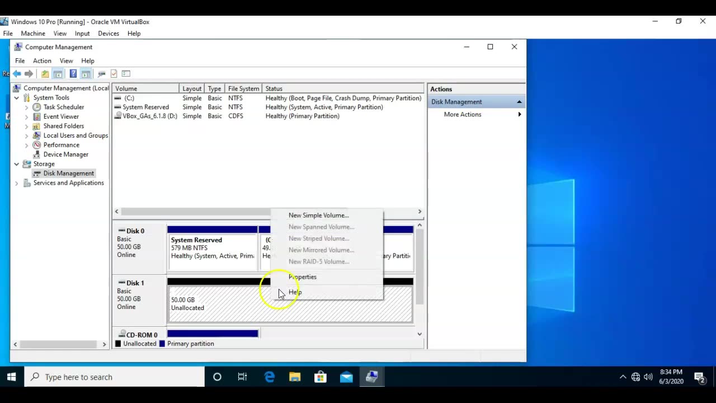Open the VirtualBox Machine menu
The image size is (716, 403).
click(33, 34)
